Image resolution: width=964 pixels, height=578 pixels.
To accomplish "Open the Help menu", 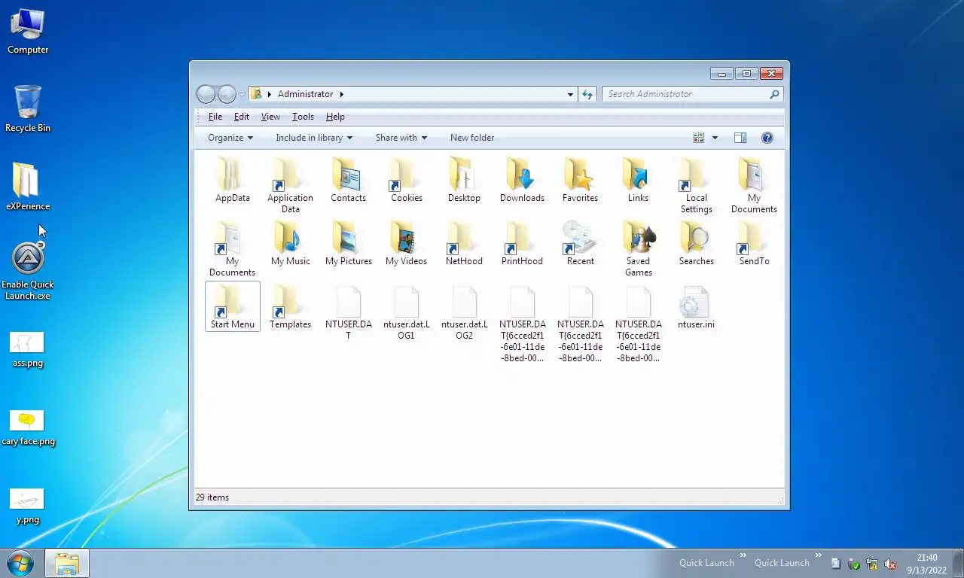I will [x=335, y=117].
